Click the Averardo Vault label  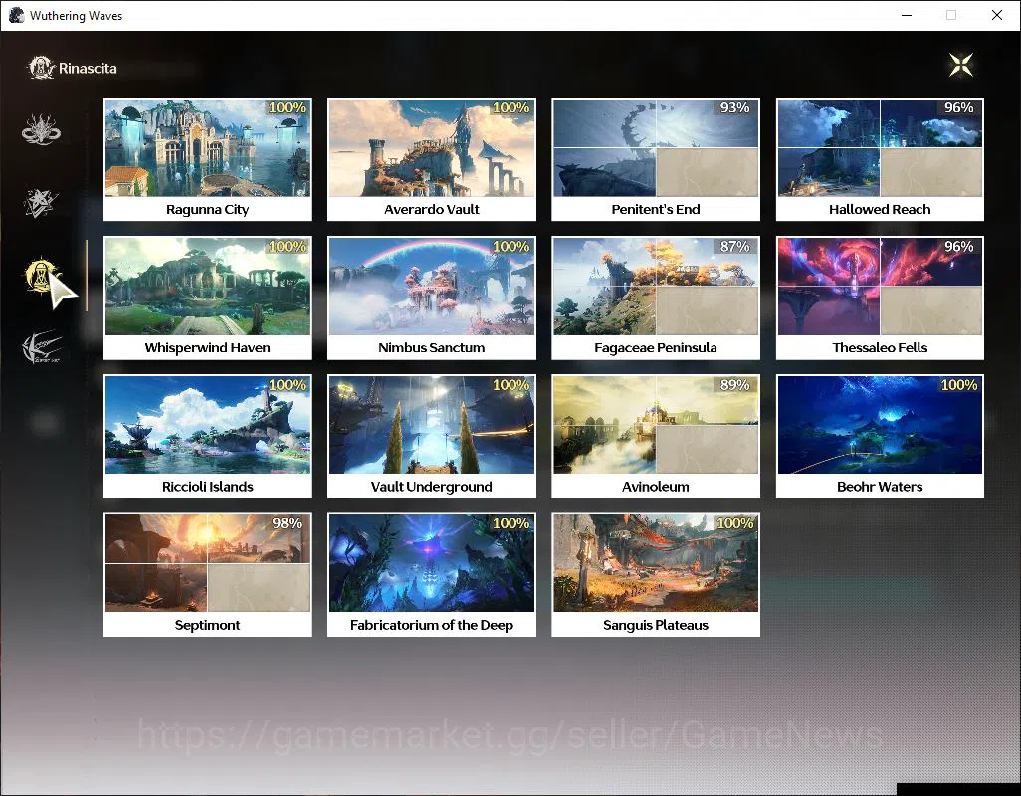[432, 210]
